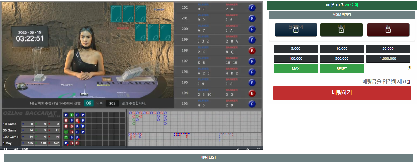Pause the live baccarat video

6,149
